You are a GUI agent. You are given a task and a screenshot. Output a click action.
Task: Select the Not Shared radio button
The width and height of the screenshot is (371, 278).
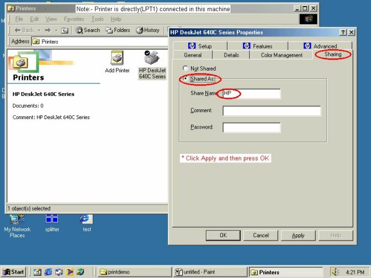click(185, 68)
